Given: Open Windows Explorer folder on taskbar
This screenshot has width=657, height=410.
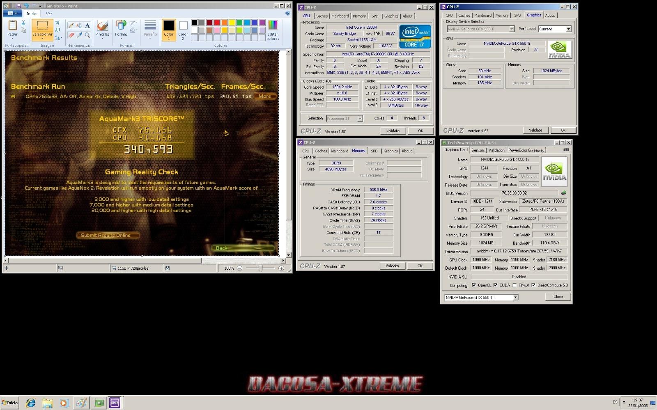Looking at the screenshot, I should click(x=47, y=403).
